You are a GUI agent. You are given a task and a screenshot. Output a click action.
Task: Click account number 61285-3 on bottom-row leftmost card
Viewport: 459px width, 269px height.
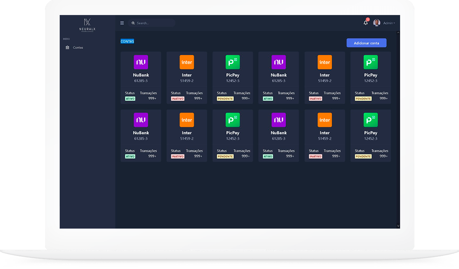pos(141,139)
